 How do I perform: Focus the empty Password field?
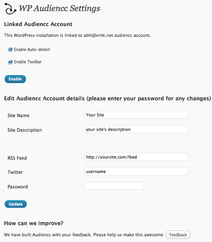(114, 186)
